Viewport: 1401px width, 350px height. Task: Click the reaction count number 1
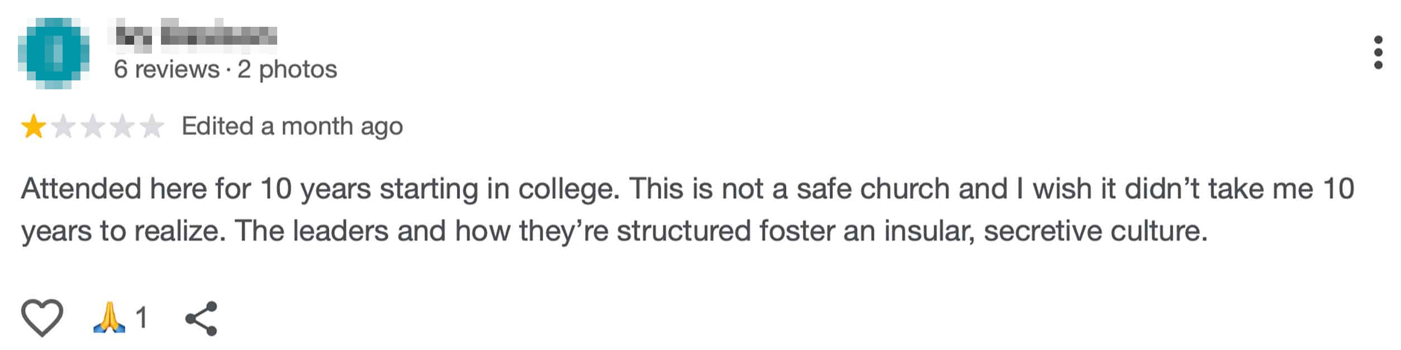141,318
